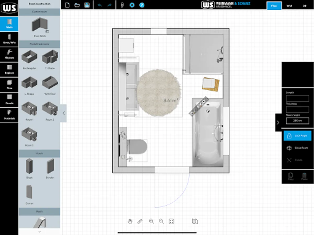This screenshot has height=235, width=314.
Task: Switch to the 3D view tab
Action: coord(305,6)
